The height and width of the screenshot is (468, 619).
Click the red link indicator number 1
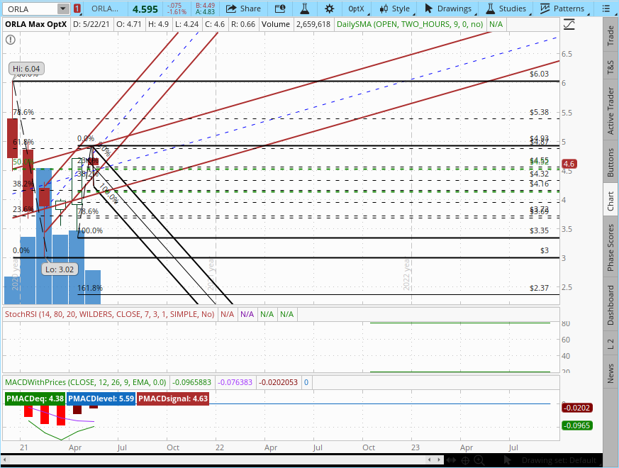(x=77, y=9)
